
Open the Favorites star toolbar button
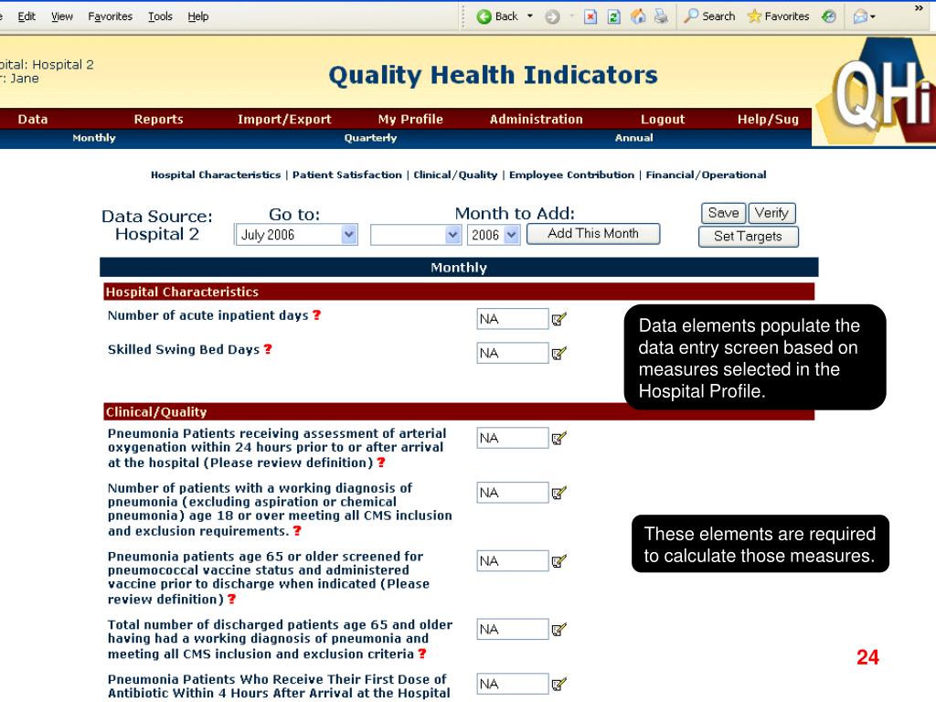[x=779, y=16]
